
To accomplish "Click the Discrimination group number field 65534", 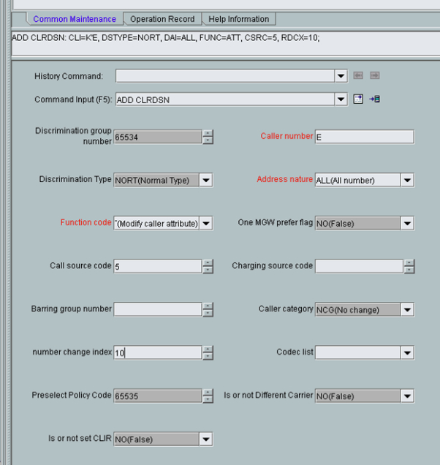I will click(158, 137).
